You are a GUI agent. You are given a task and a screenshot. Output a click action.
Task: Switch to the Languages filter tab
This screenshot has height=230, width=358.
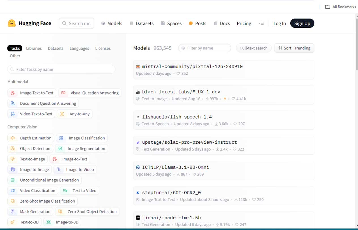(x=79, y=48)
